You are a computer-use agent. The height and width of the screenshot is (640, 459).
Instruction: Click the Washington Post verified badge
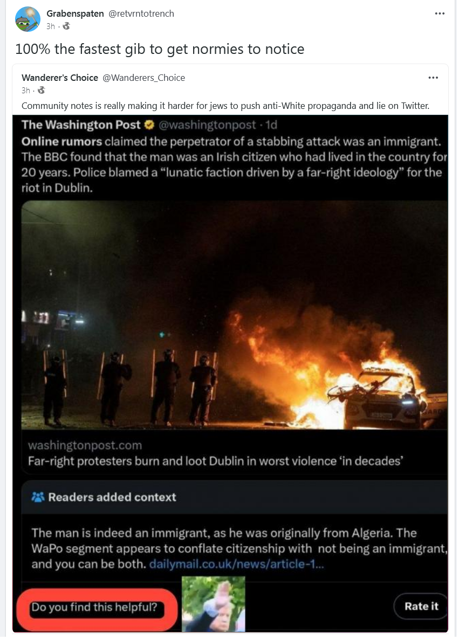149,125
